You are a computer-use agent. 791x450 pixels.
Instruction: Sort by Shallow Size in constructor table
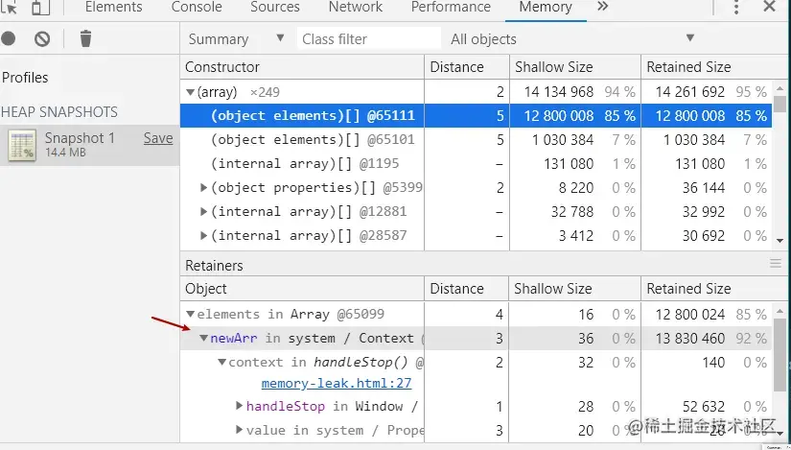point(575,67)
